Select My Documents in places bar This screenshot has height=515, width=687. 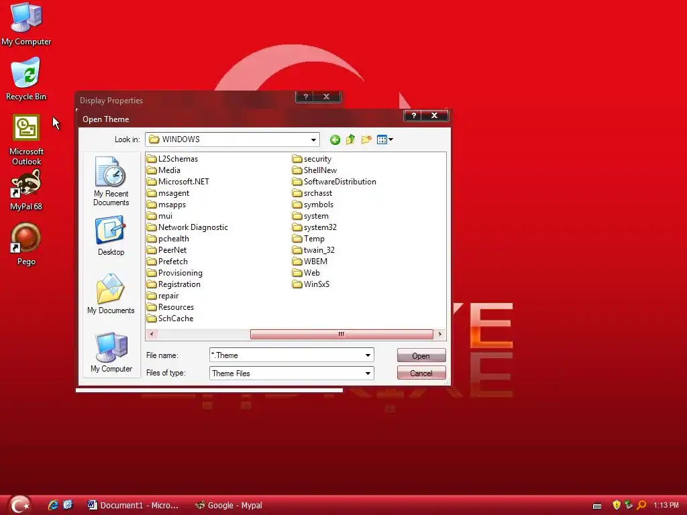coord(111,293)
